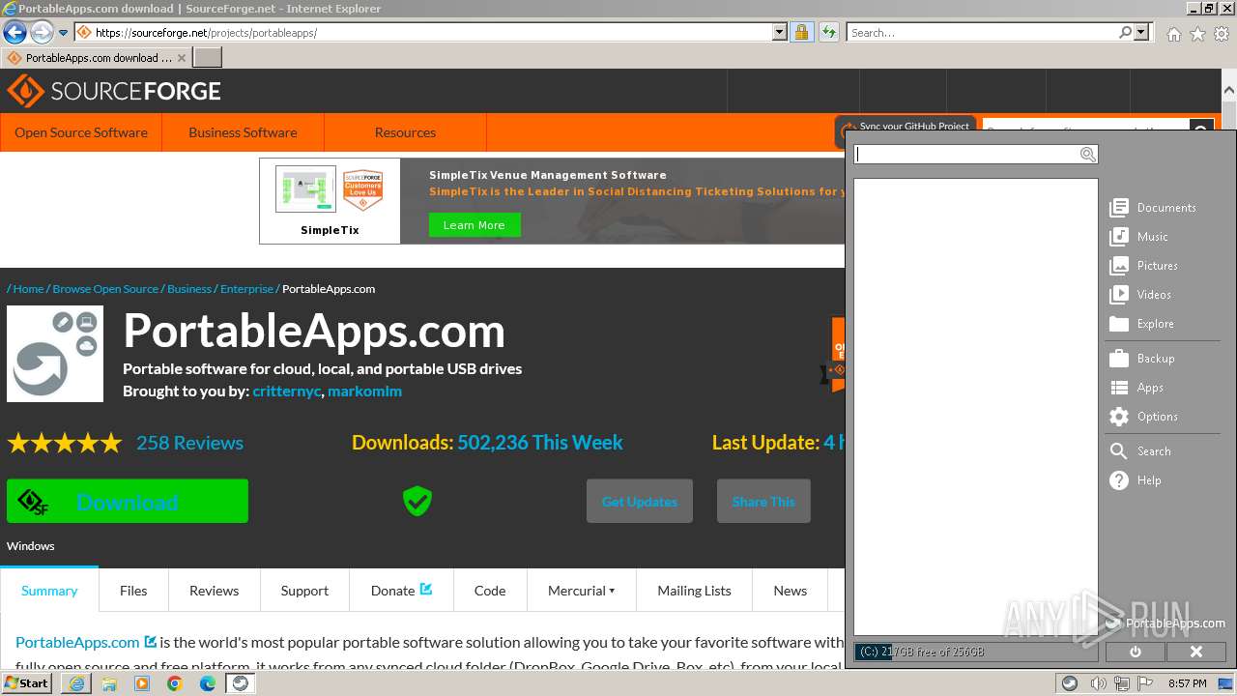Open the Videos folder icon
The image size is (1237, 696).
[1119, 295]
